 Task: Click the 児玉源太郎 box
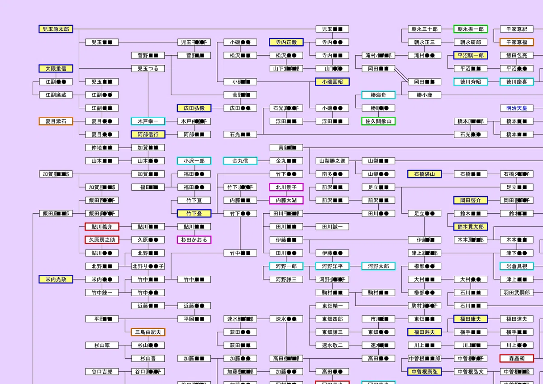coord(56,29)
